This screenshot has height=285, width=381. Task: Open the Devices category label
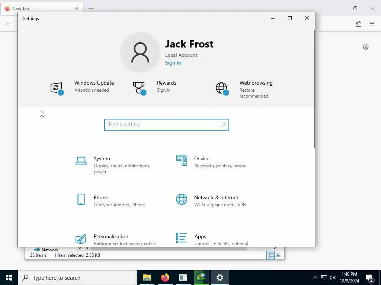203,158
